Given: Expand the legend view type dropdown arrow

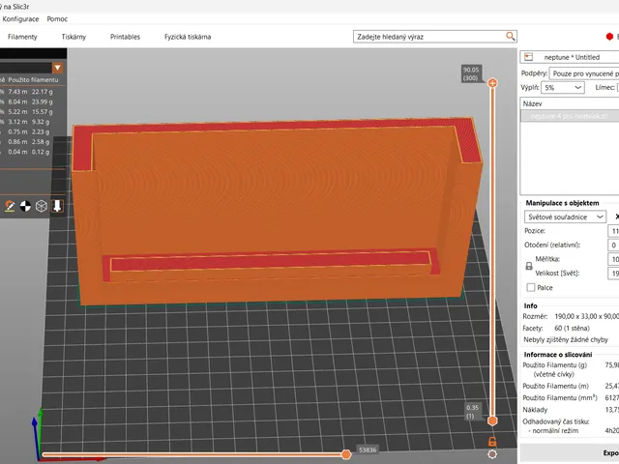Looking at the screenshot, I should 58,68.
